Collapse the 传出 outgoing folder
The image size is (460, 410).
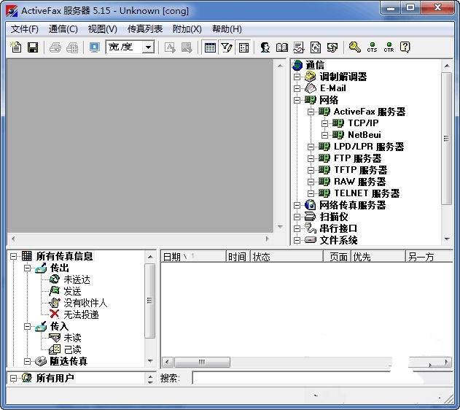[27, 268]
